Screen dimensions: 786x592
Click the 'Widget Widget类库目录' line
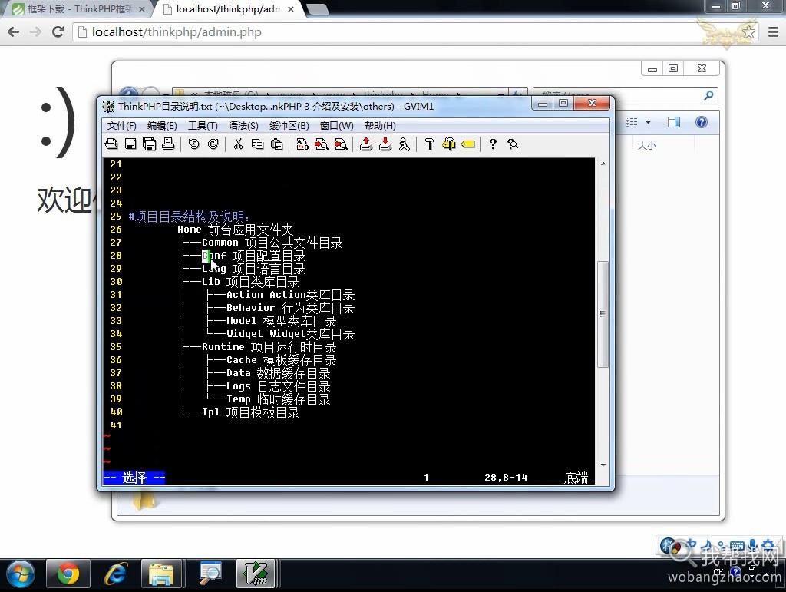tap(290, 334)
